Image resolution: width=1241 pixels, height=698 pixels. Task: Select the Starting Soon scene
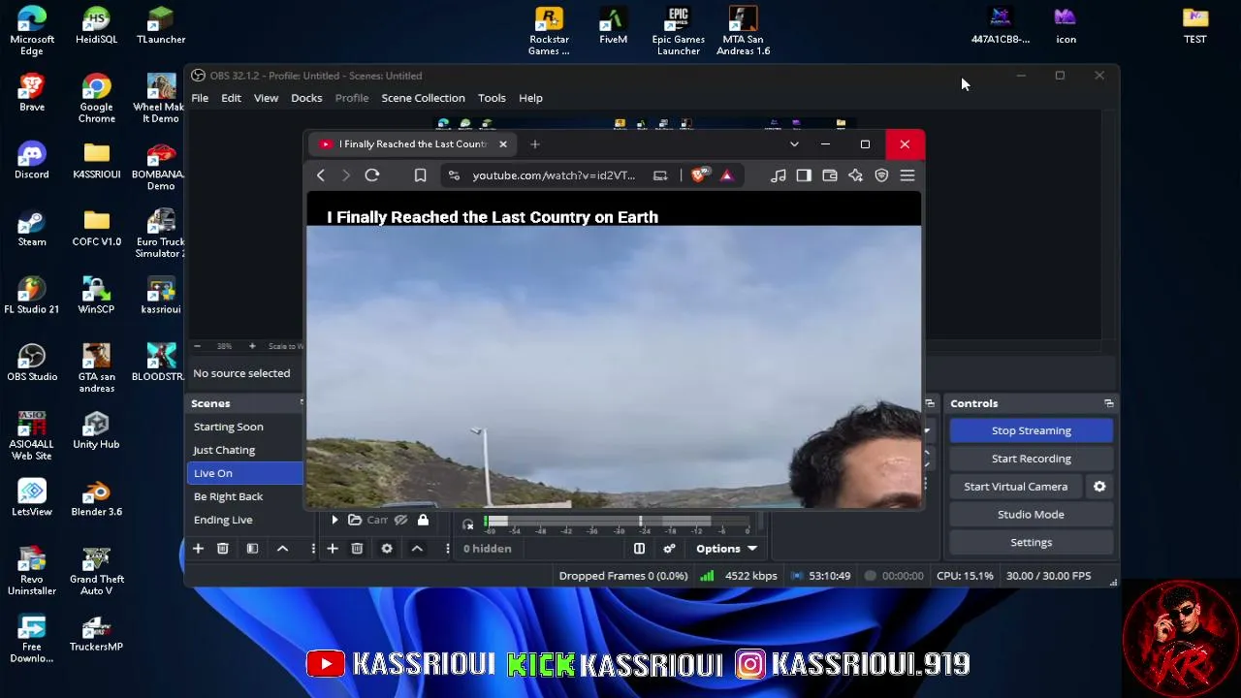[x=245, y=427]
